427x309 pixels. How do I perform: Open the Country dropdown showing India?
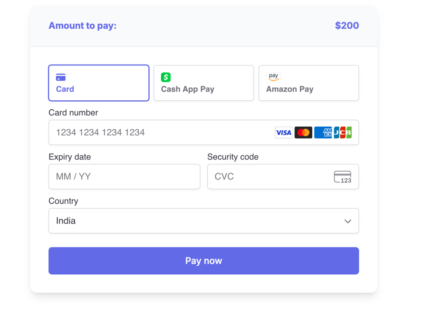pos(203,221)
